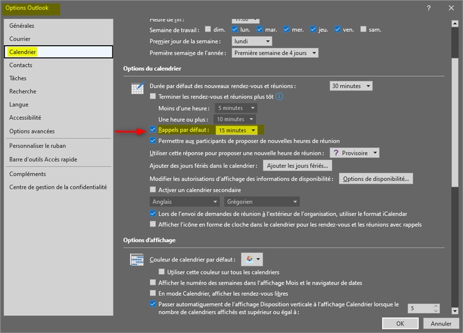Viewport: 463px width, 333px height.
Task: Click the vertical scrollbar thumb
Action: [x=455, y=121]
